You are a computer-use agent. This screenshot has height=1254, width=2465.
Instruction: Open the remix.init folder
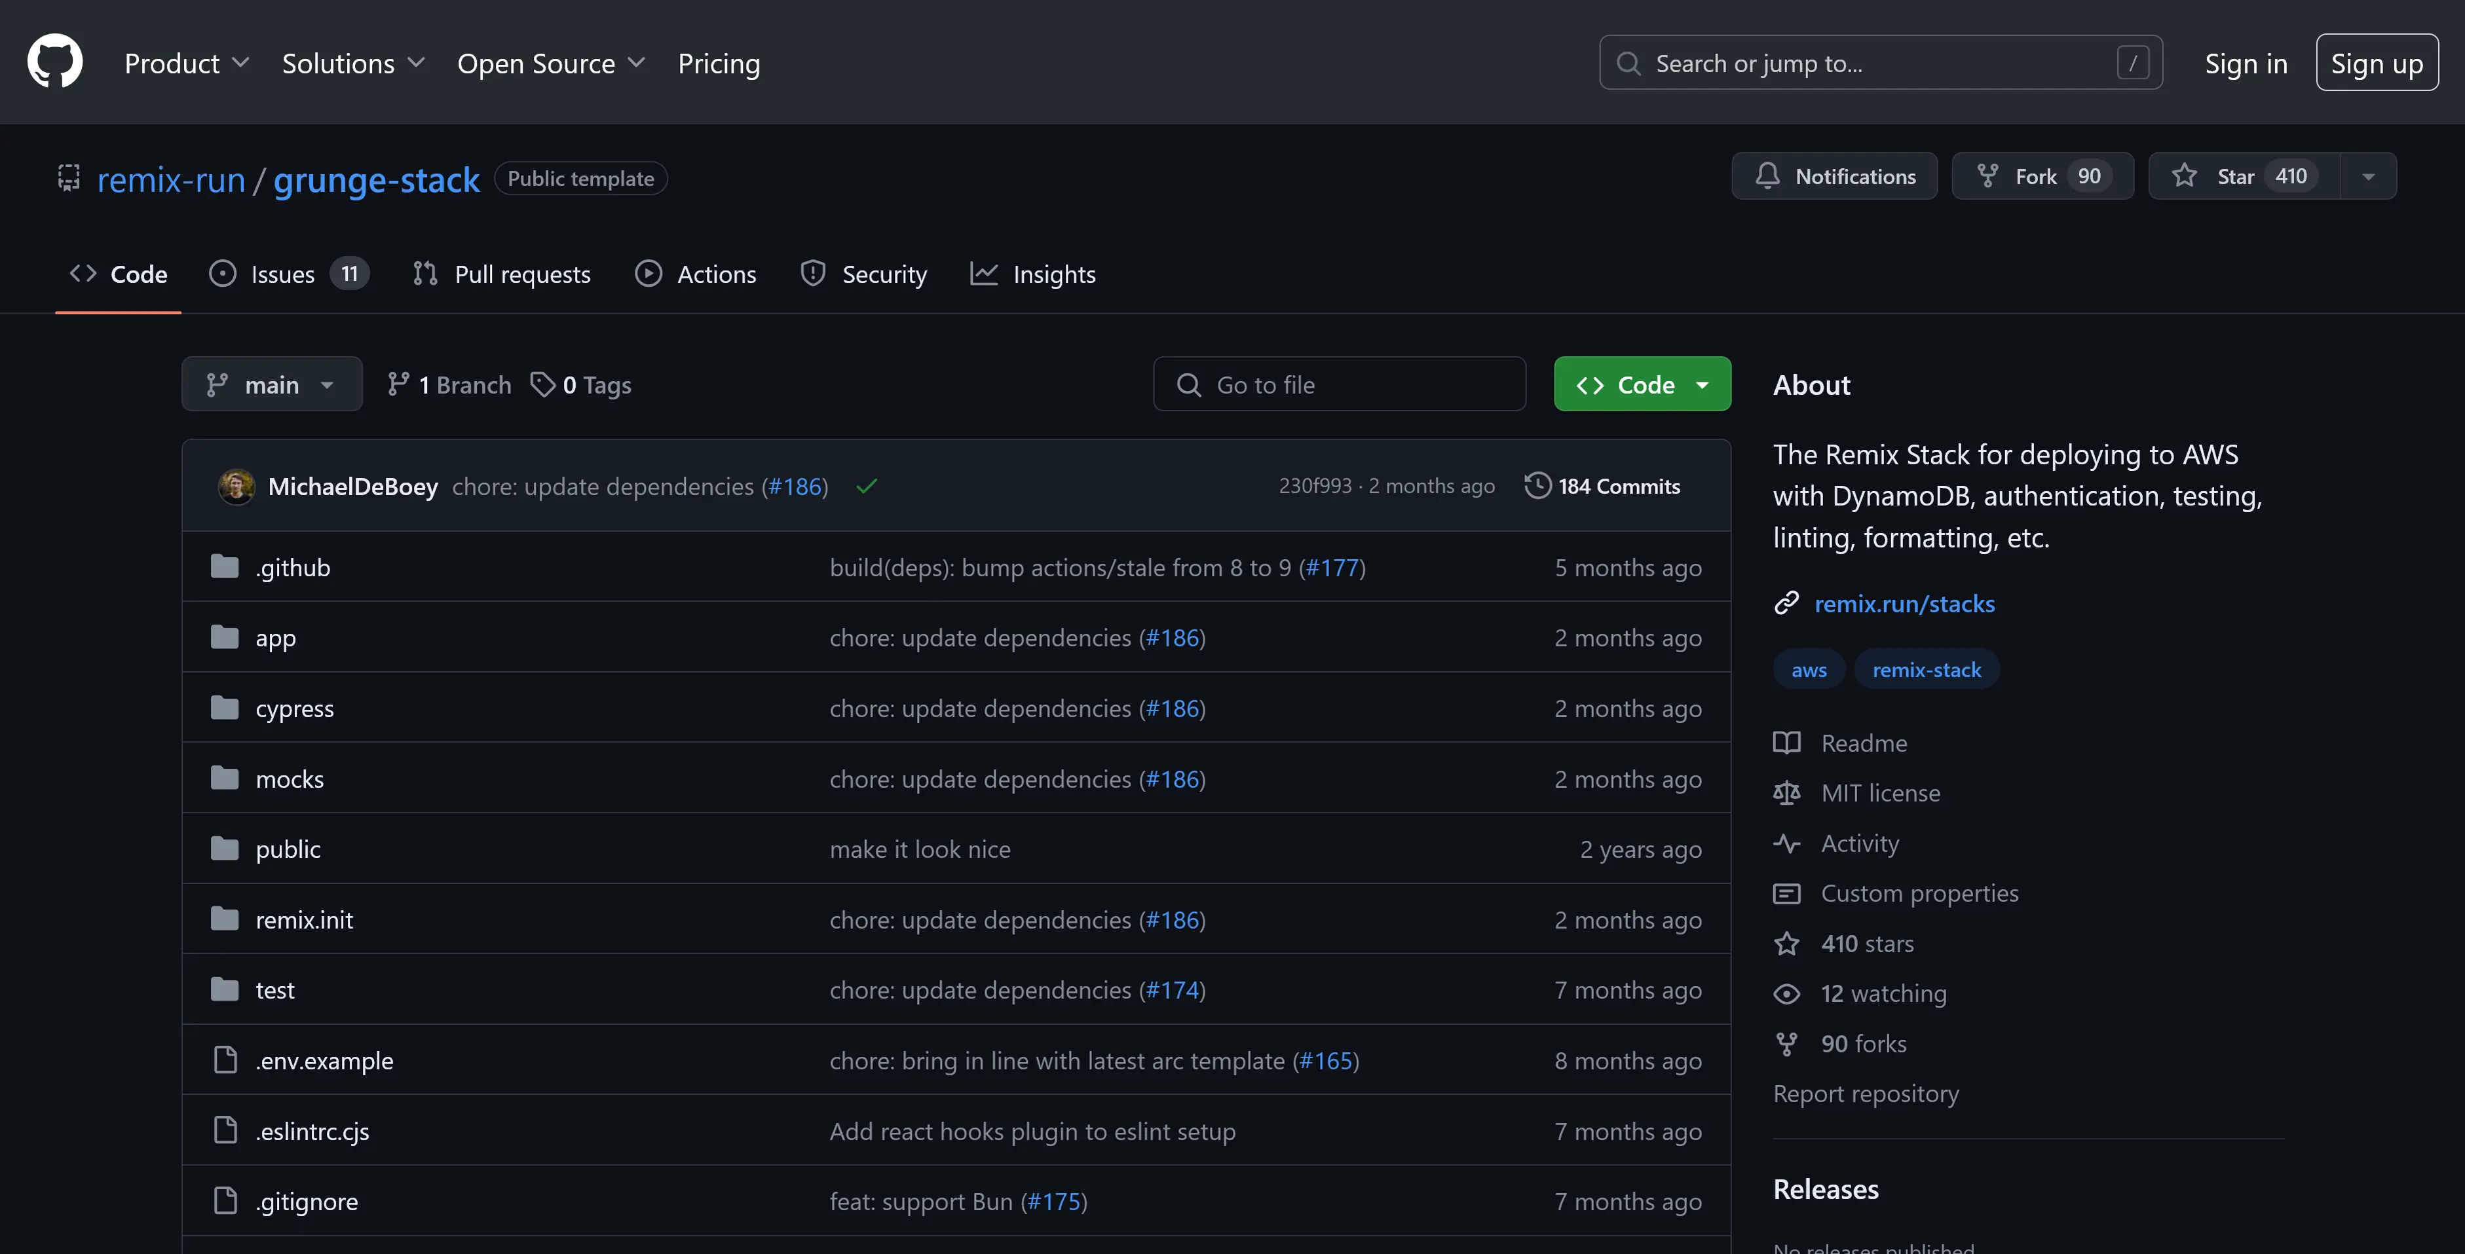305,919
